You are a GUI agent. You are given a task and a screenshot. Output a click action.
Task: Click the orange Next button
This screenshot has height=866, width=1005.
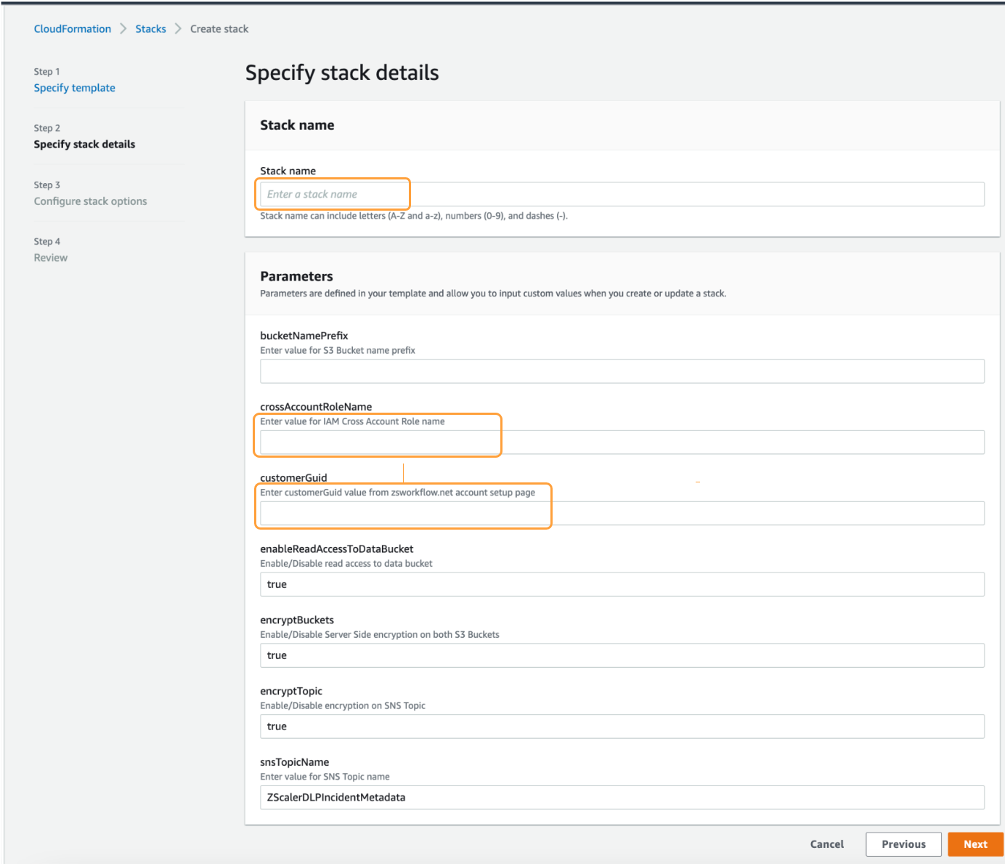pyautogui.click(x=975, y=843)
